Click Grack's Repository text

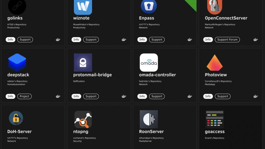click(214, 138)
